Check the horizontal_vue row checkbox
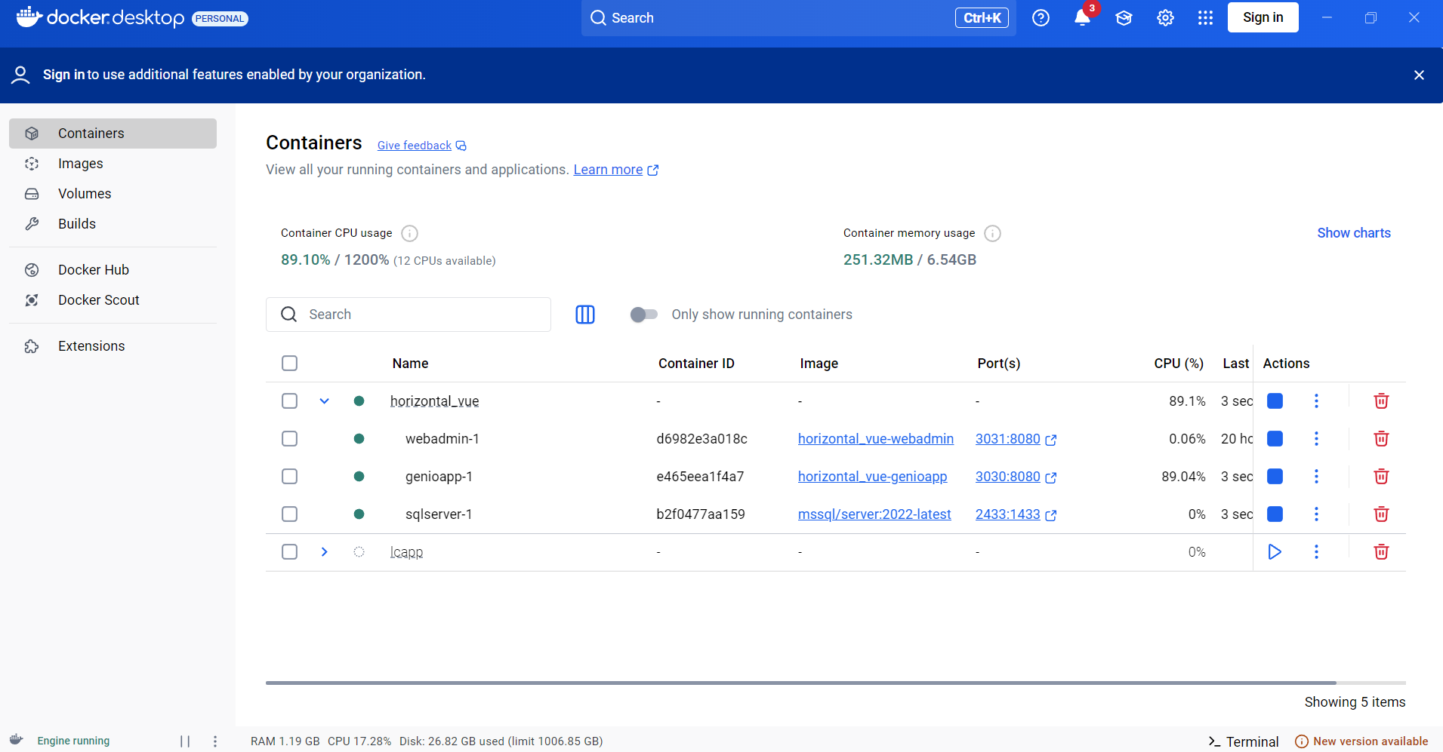 tap(289, 401)
